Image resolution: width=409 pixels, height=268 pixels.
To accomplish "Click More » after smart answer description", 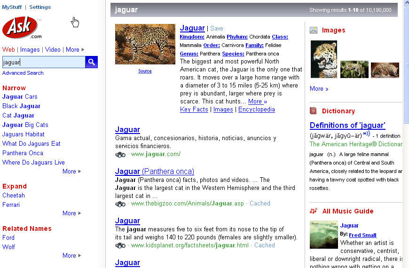I will coord(258,101).
